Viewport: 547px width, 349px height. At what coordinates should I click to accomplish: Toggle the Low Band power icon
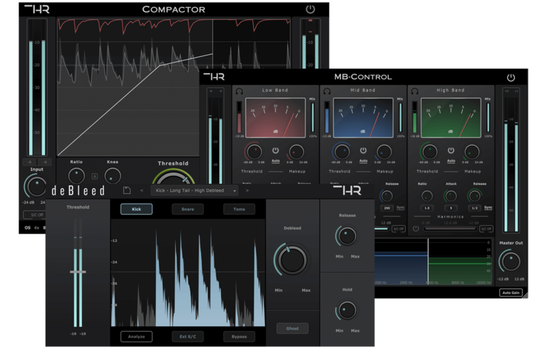(276, 150)
